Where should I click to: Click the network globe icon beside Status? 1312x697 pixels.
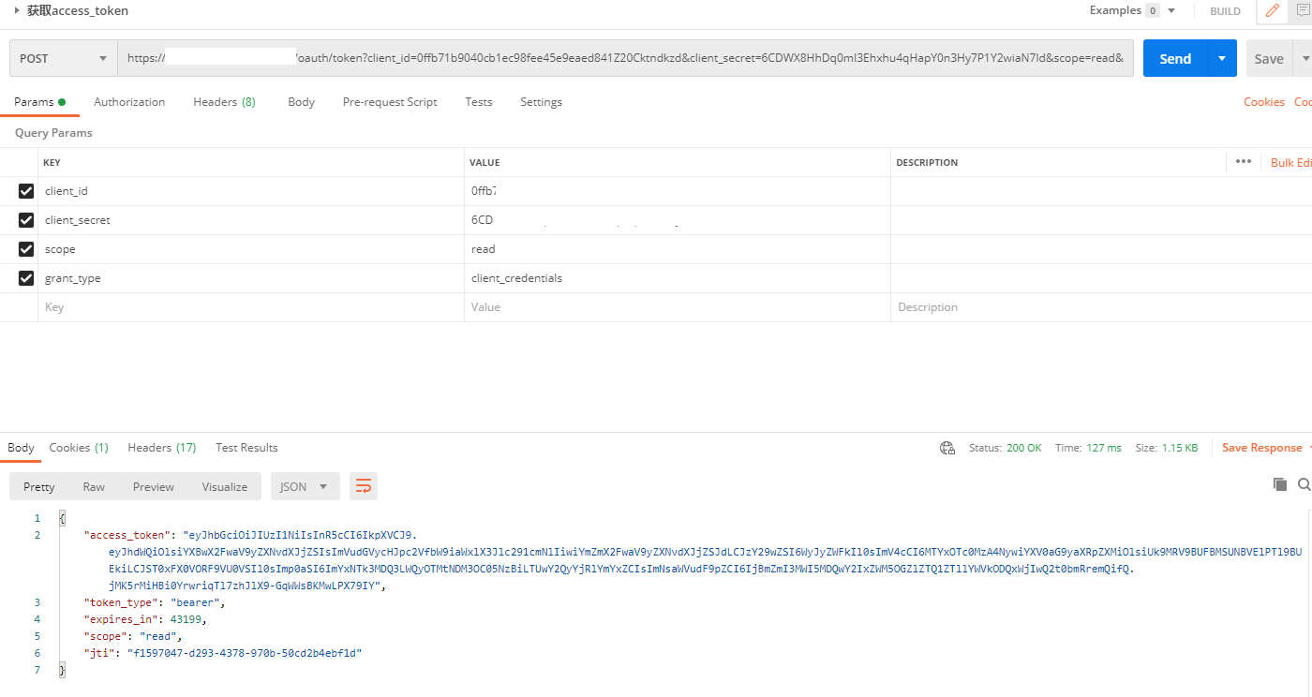(947, 448)
